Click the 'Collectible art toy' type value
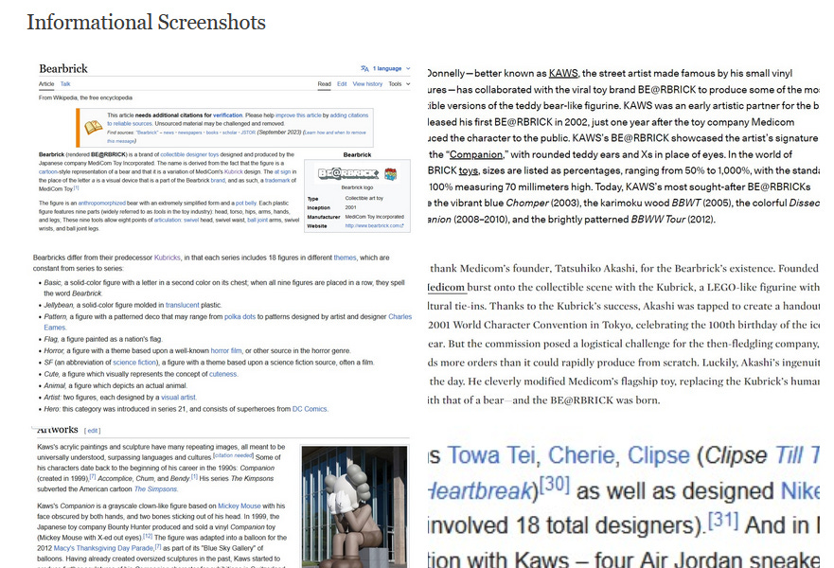834x568 pixels. point(364,199)
